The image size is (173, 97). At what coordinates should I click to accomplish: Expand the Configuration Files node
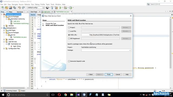[4, 48]
